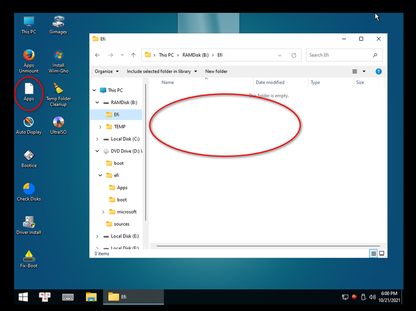Switch to details view in status bar
Viewport: 416px width, 311px height.
(373, 253)
